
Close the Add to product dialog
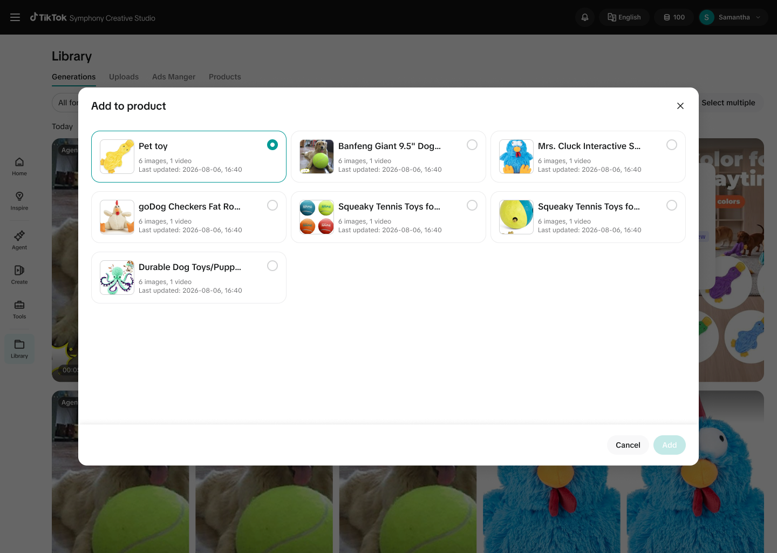click(680, 106)
